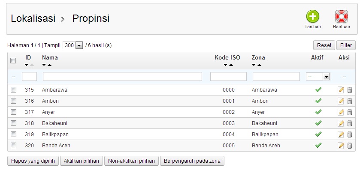The height and width of the screenshot is (170, 360).
Task: Open Bantuan help lifebuoy icon
Action: click(342, 16)
